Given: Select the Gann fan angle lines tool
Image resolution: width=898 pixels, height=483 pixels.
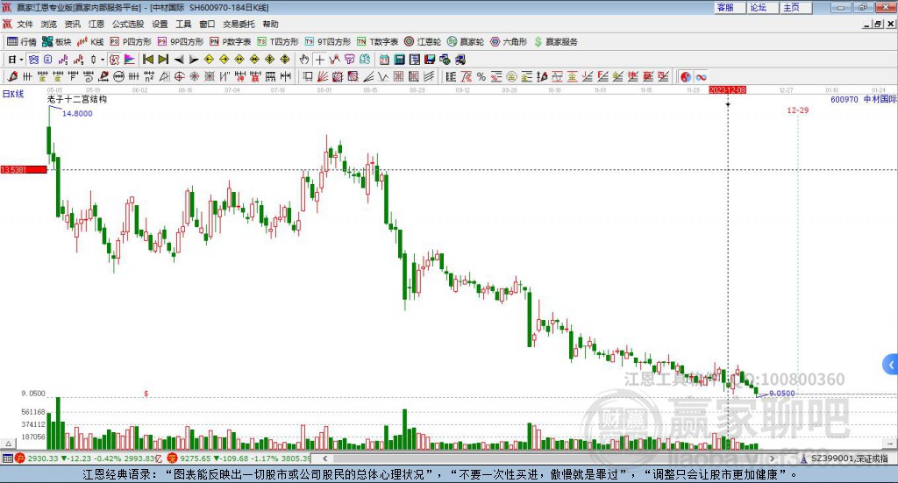Looking at the screenshot, I should tap(323, 76).
